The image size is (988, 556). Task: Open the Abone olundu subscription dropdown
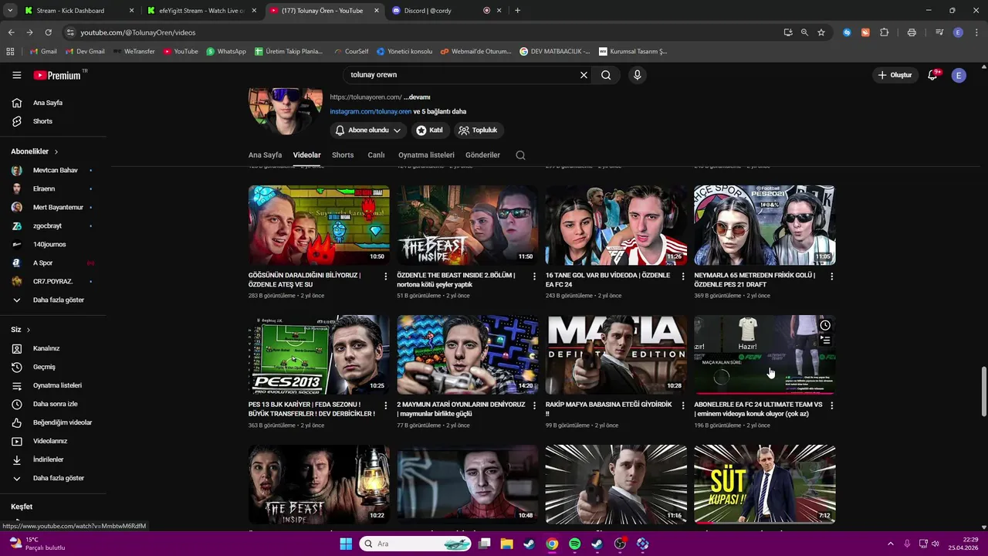(x=368, y=131)
